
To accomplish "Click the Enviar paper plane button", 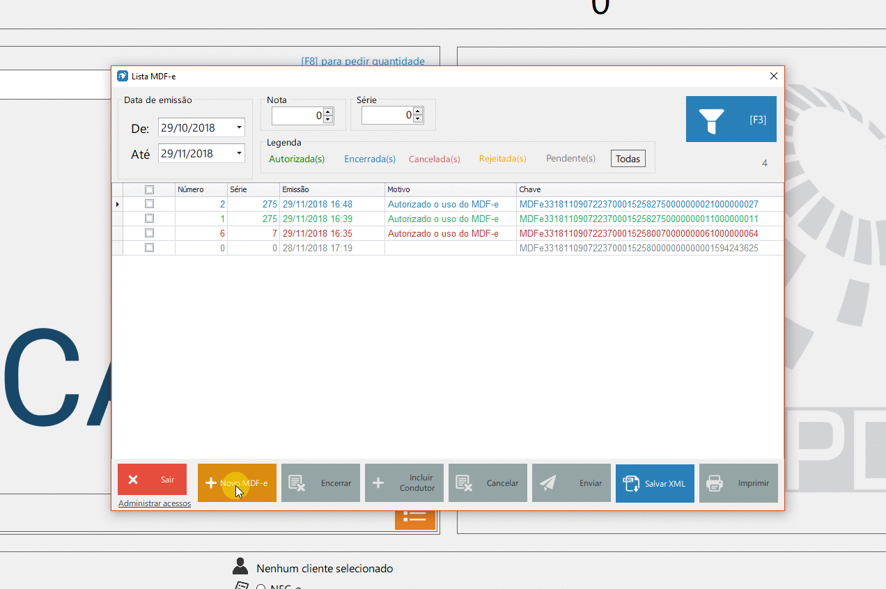I will (571, 482).
